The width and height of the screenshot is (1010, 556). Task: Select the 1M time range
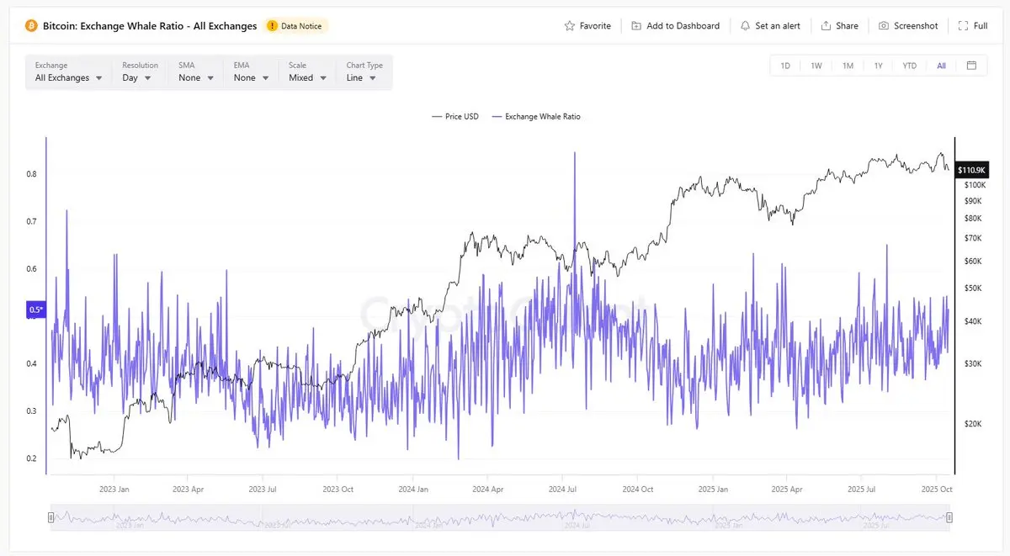click(x=848, y=66)
